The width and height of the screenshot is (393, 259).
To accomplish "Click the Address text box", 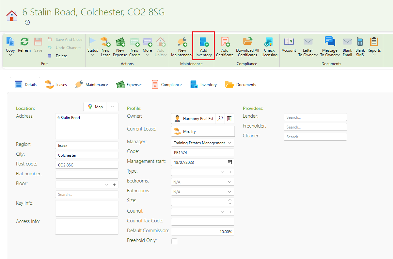I will (x=87, y=126).
